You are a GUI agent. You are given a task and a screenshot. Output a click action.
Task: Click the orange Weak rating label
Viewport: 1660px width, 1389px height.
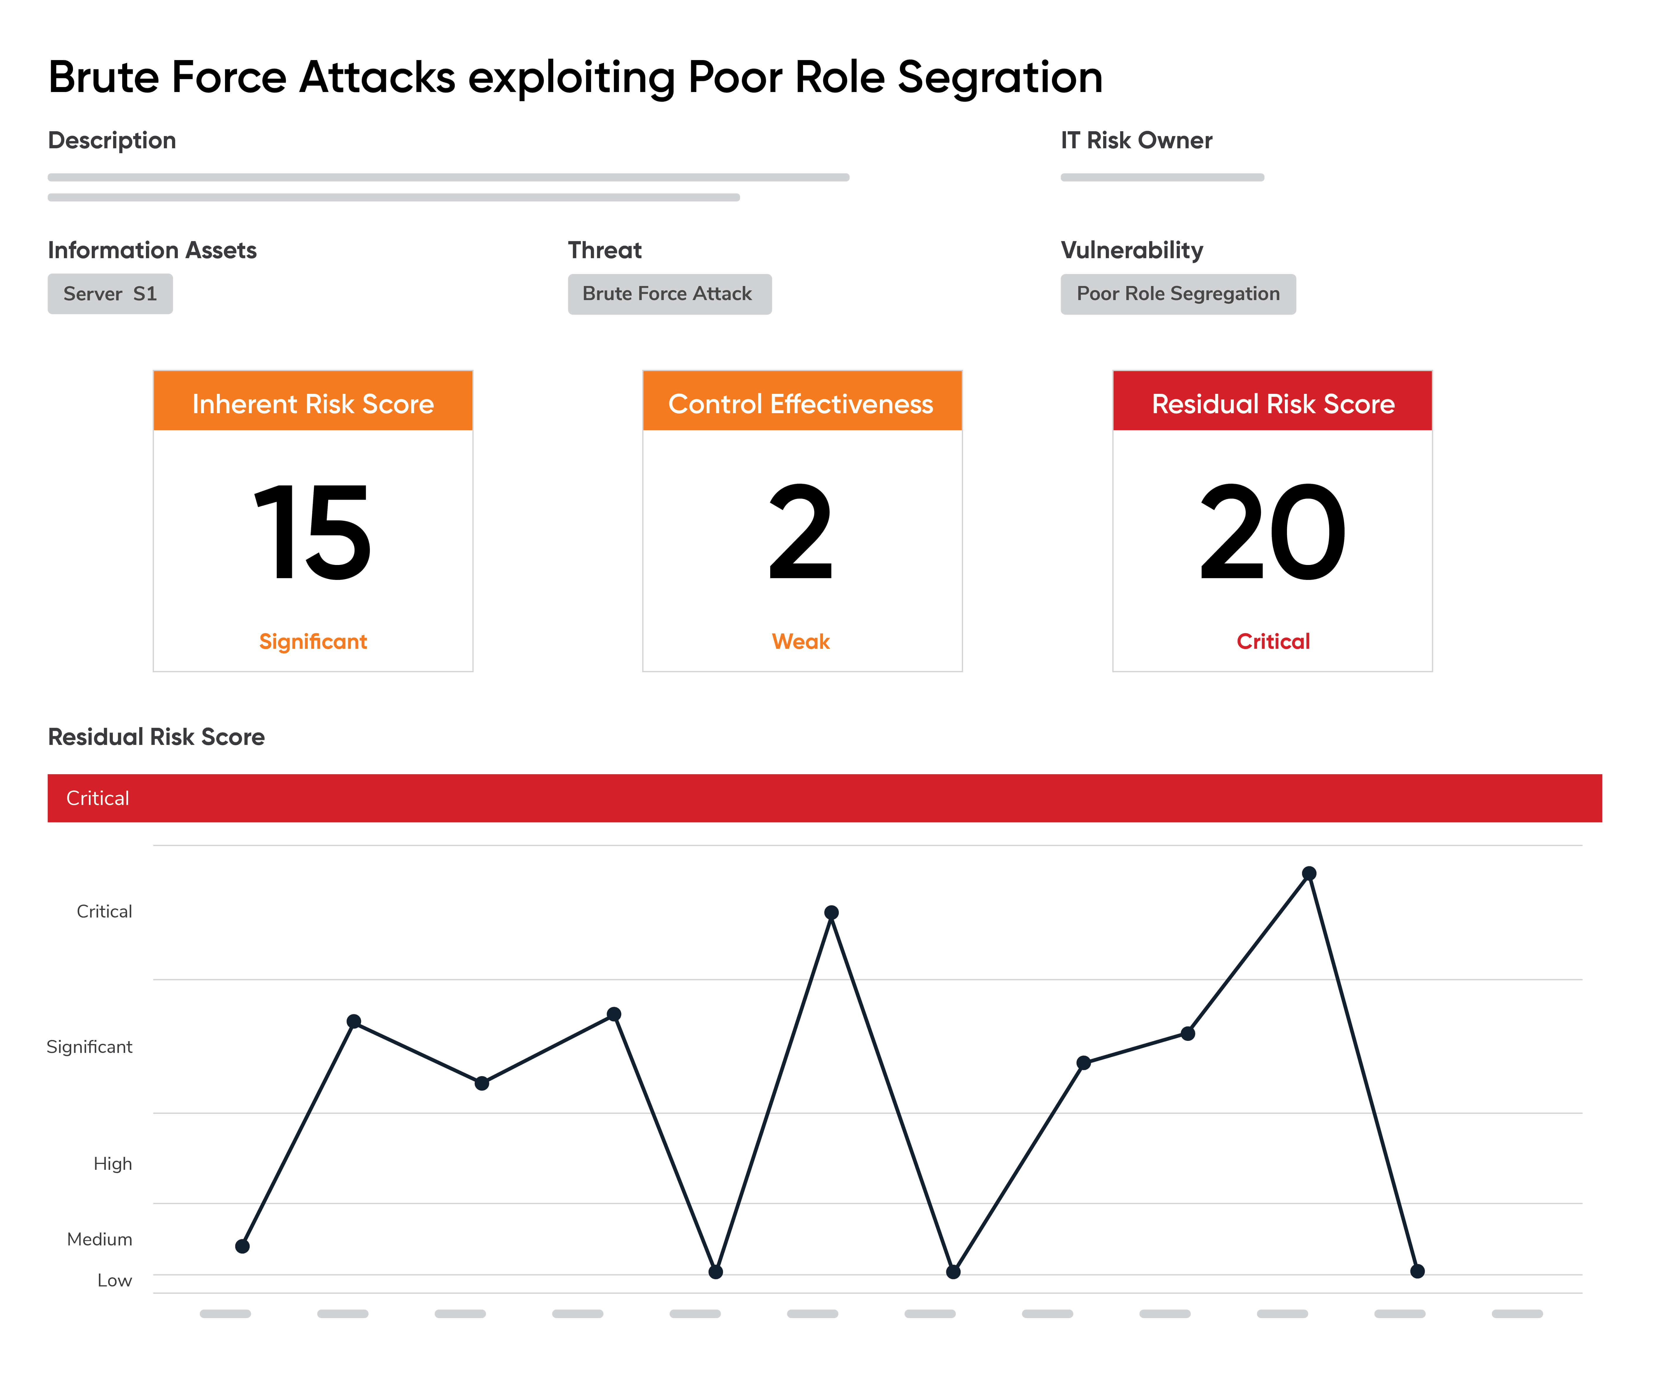click(x=801, y=641)
